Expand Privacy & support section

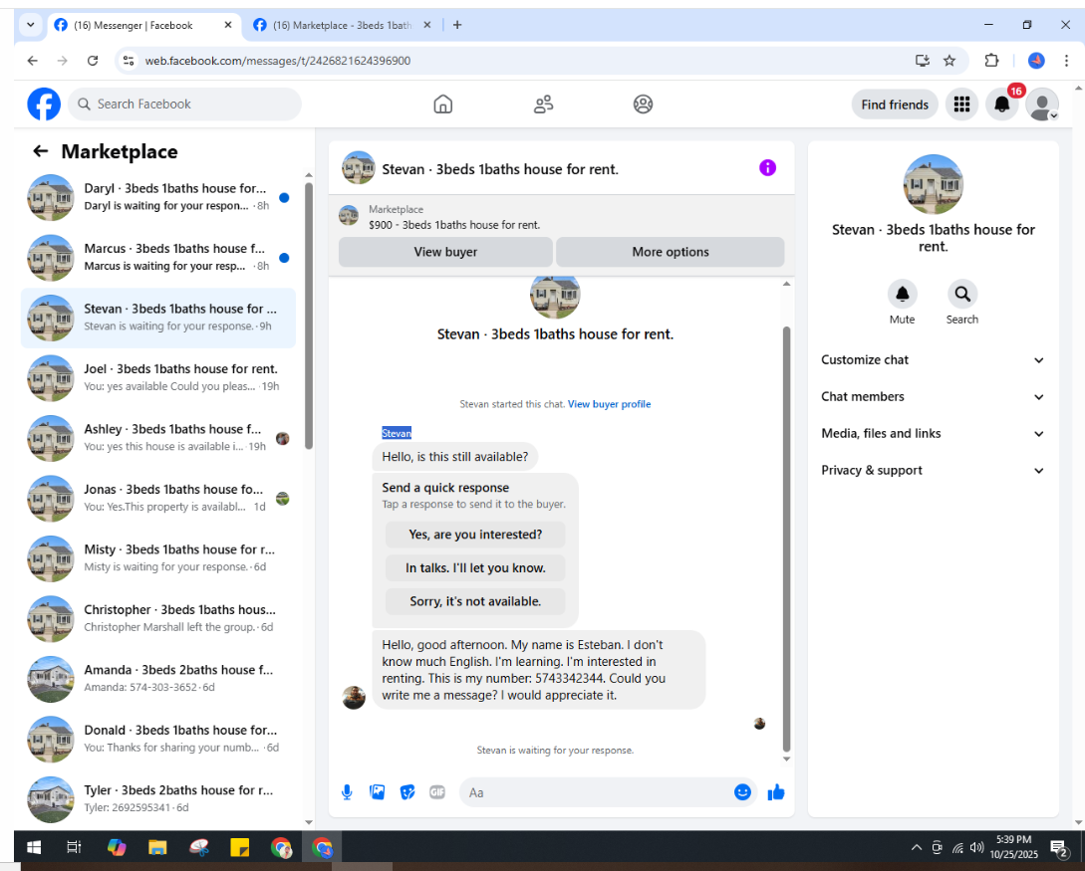(933, 470)
